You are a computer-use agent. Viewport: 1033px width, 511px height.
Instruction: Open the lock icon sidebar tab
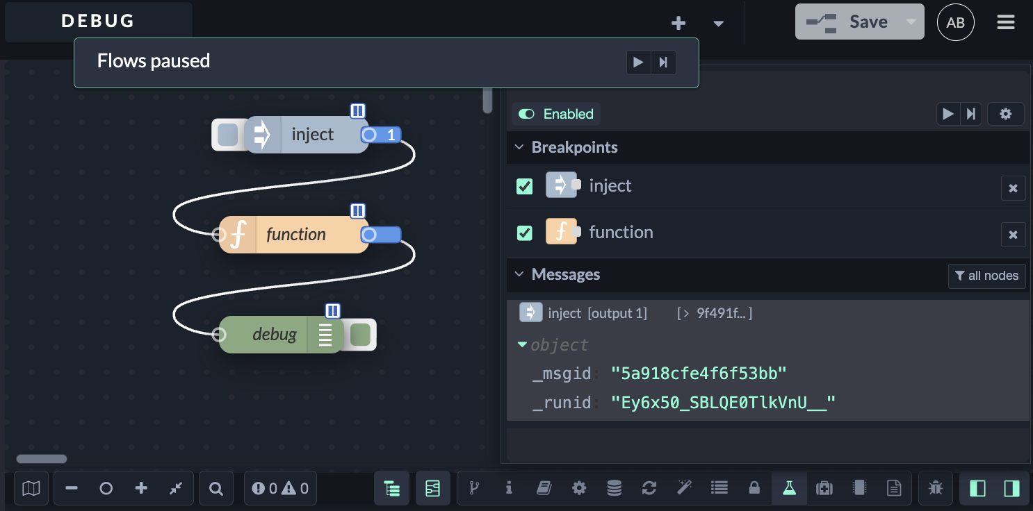(x=754, y=489)
